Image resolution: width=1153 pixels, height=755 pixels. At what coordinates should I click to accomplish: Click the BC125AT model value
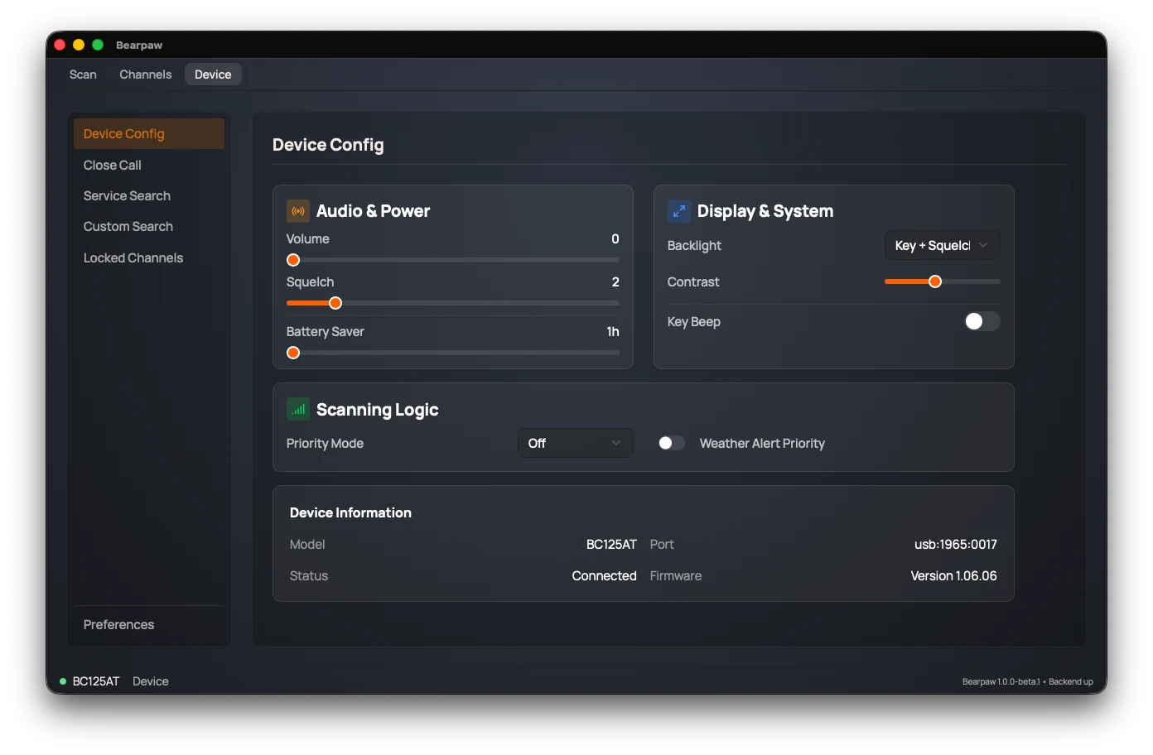point(611,544)
